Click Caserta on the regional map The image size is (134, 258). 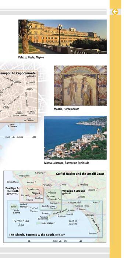click(x=39, y=173)
